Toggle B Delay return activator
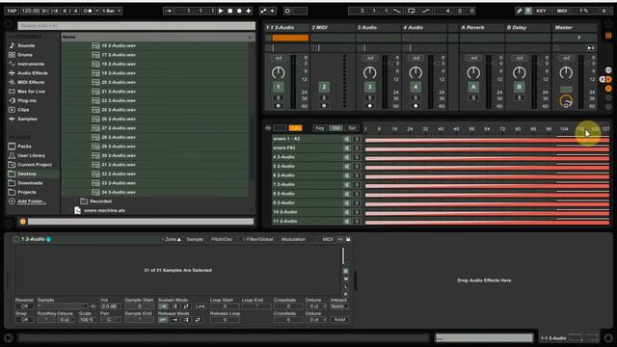This screenshot has height=347, width=617. click(x=519, y=87)
